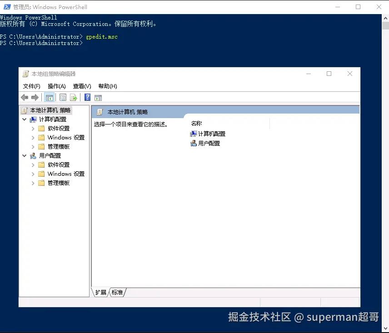Select Windows 设置 label under 计算机配置

click(x=66, y=138)
